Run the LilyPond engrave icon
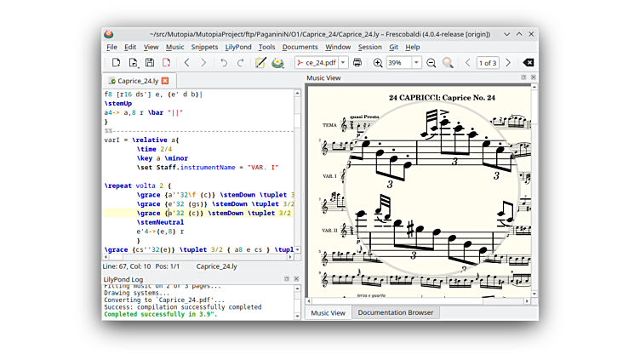This screenshot has height=360, width=640. pos(277,63)
